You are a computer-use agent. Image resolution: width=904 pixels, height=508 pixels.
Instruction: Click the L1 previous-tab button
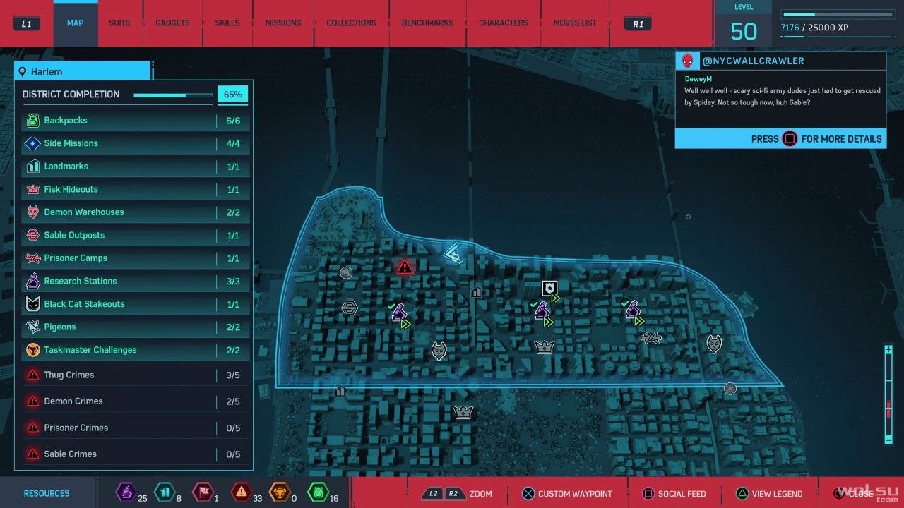(x=27, y=23)
